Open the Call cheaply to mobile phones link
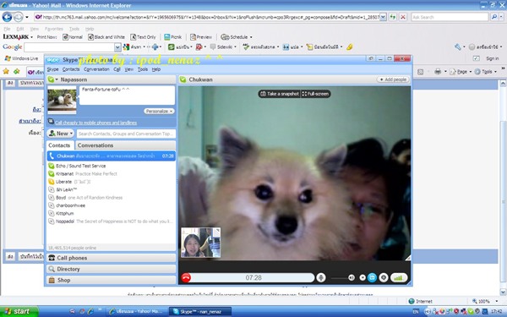 [96, 123]
